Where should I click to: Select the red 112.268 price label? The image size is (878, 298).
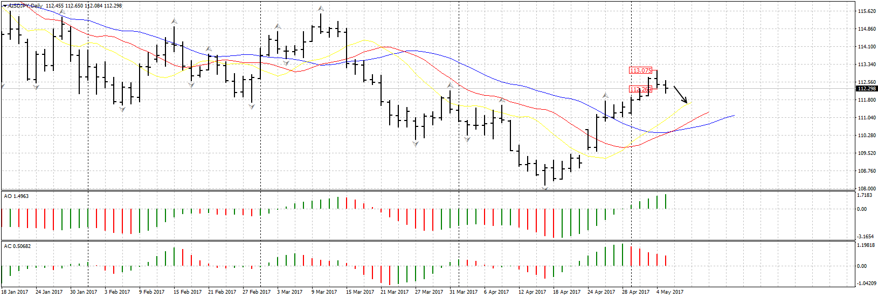tap(641, 89)
